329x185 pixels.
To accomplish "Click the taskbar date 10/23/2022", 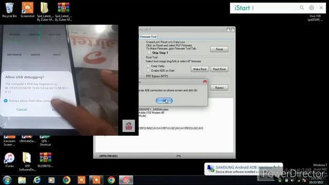I will pos(316,182).
